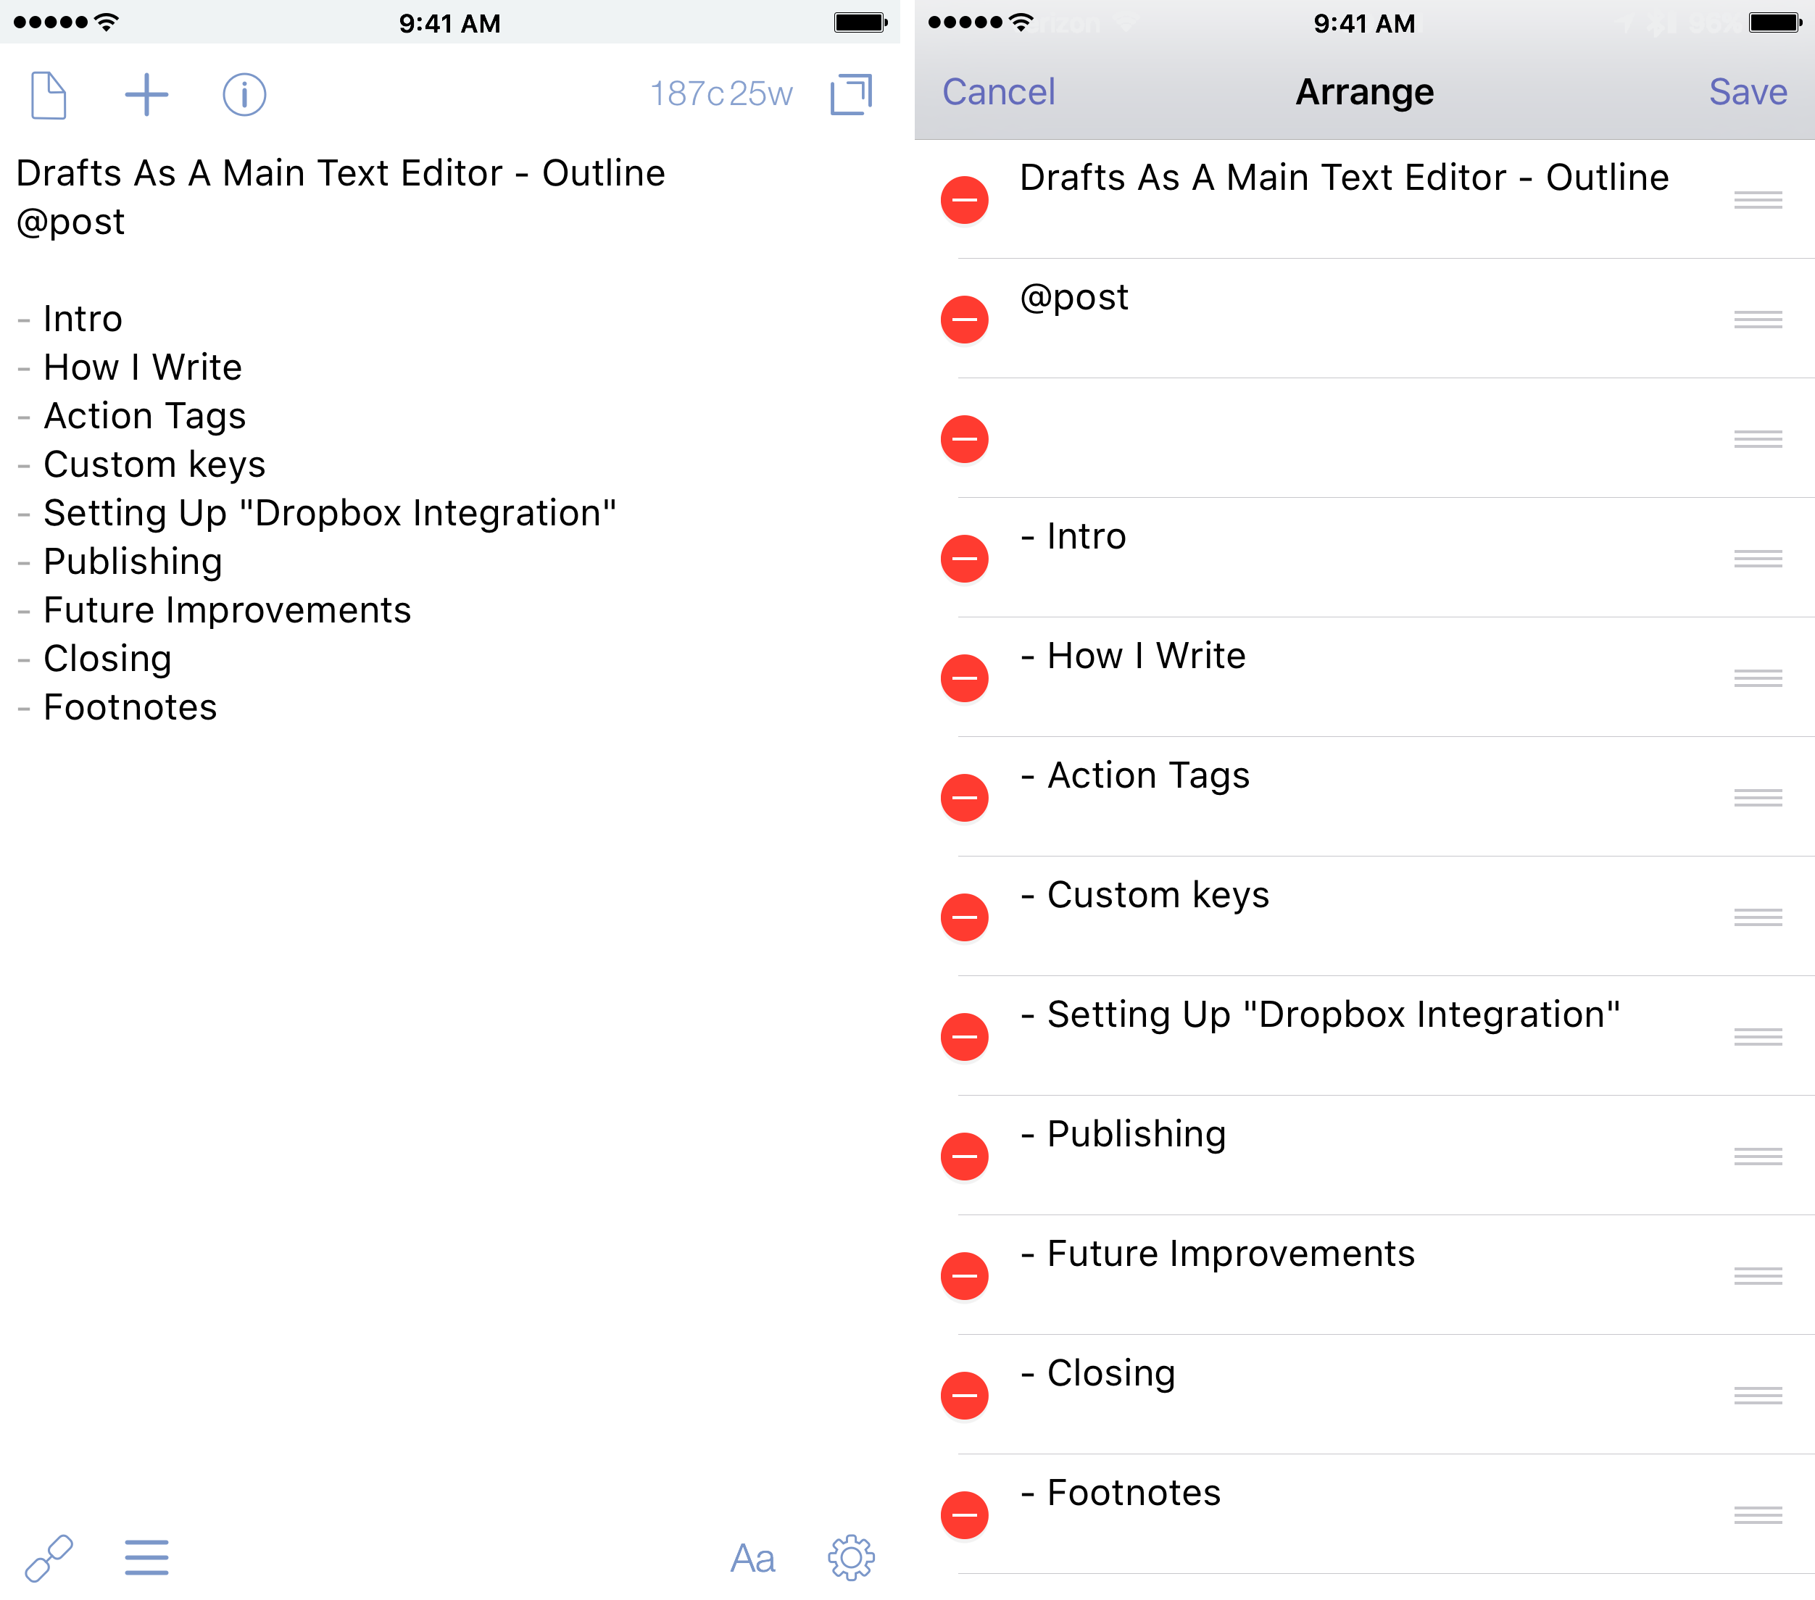The width and height of the screenshot is (1815, 1600).
Task: Open the settings gear icon
Action: (x=851, y=1557)
